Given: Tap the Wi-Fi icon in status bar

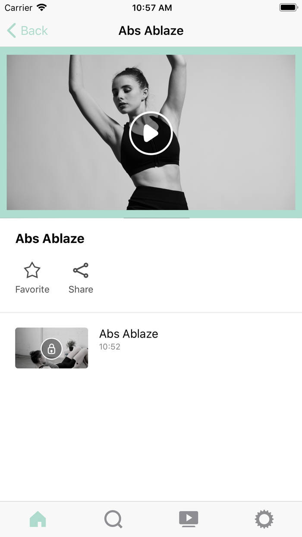Looking at the screenshot, I should coord(42,8).
